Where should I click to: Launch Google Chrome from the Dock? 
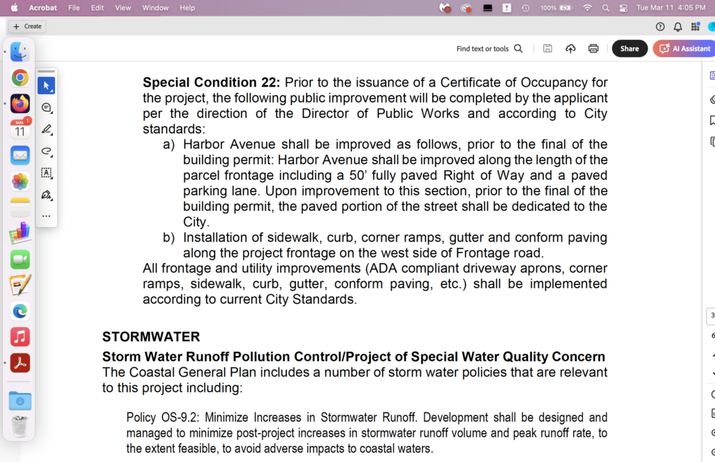click(20, 77)
